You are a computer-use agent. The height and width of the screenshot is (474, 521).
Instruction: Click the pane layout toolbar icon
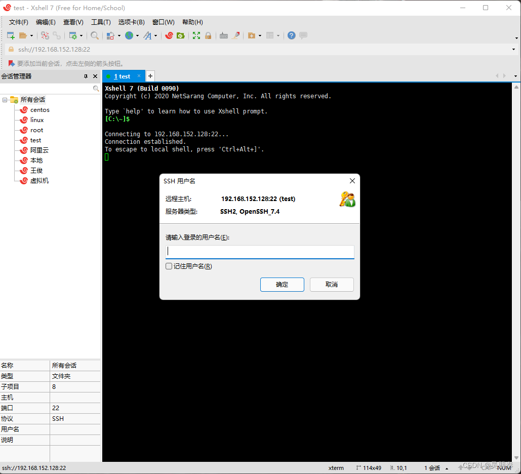point(270,35)
